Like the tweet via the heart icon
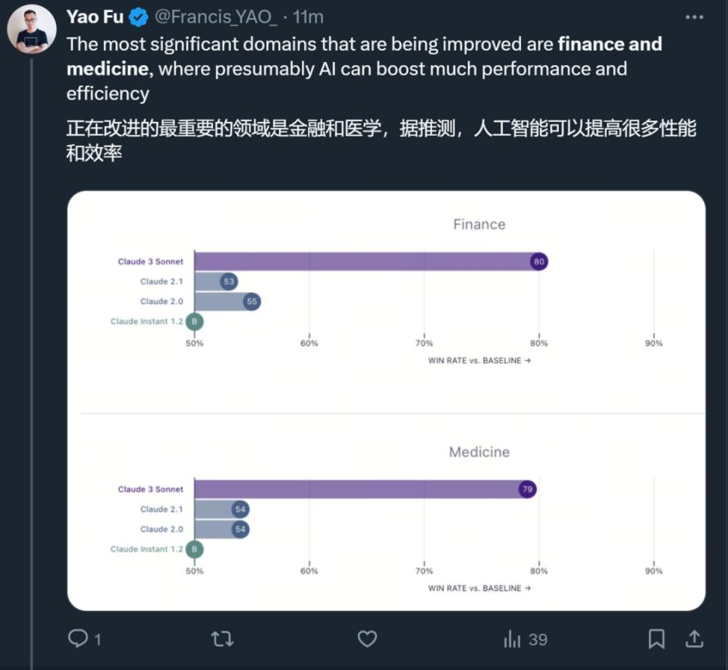The image size is (728, 670). point(366,639)
